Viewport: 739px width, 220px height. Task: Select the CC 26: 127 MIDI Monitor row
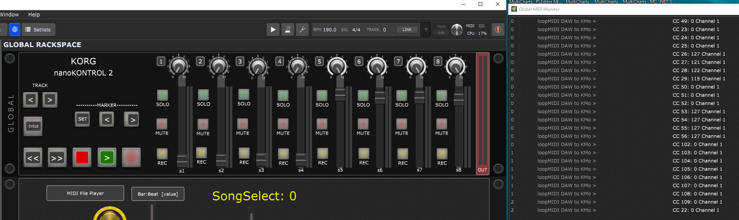click(x=624, y=54)
